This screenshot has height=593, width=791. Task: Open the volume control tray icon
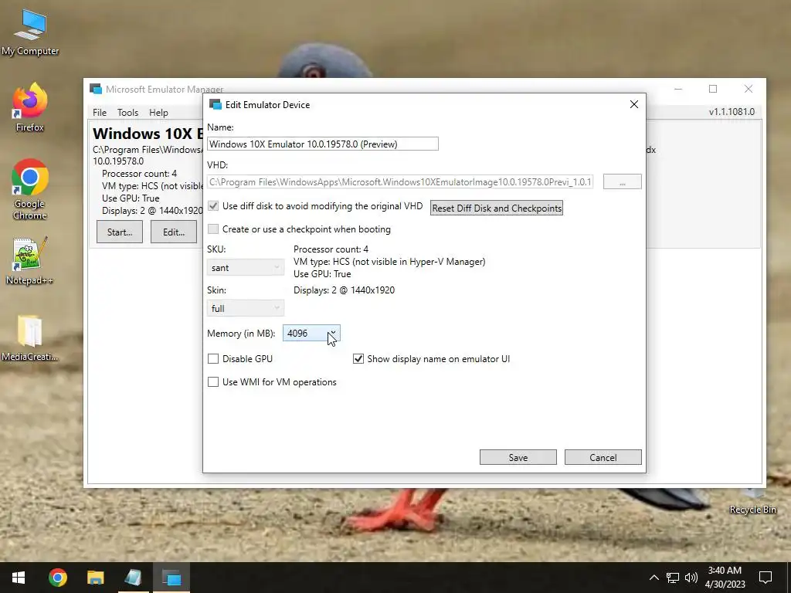pos(691,578)
